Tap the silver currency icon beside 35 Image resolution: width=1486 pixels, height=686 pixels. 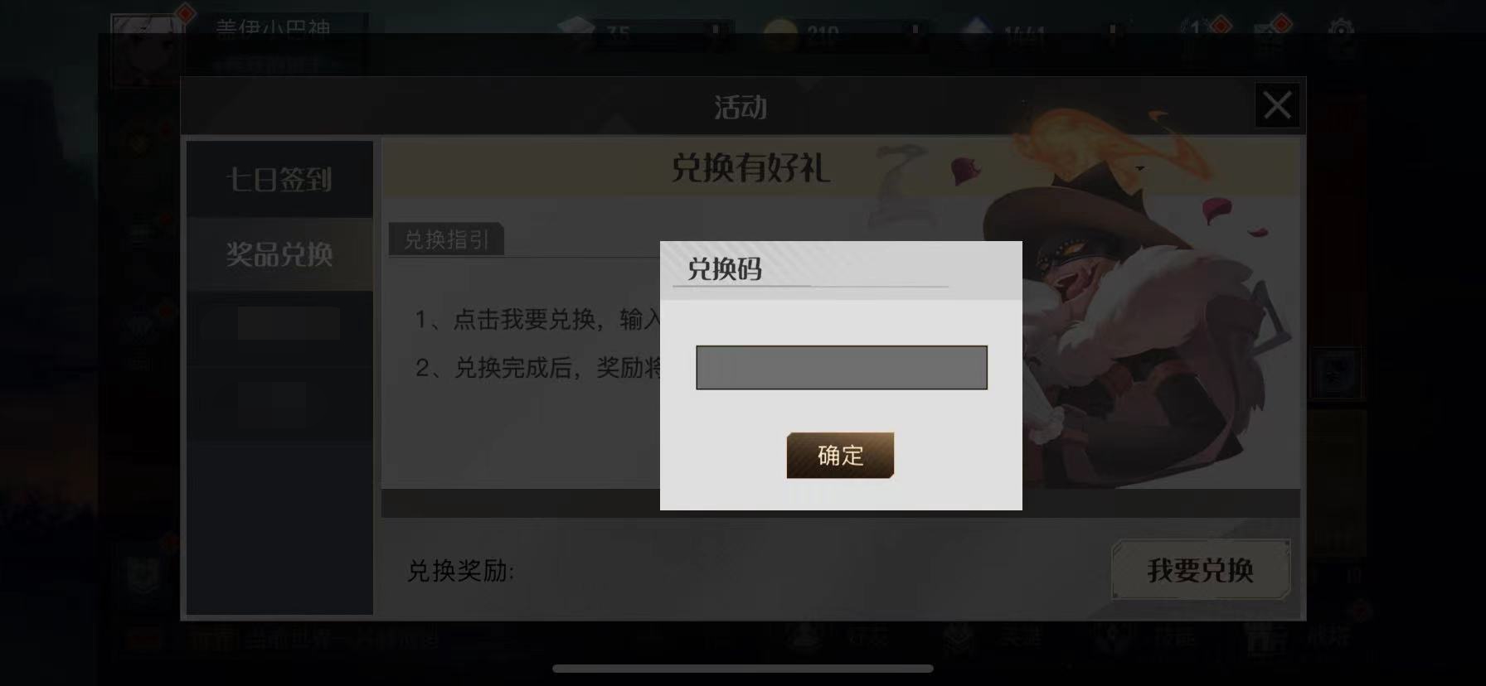click(577, 35)
